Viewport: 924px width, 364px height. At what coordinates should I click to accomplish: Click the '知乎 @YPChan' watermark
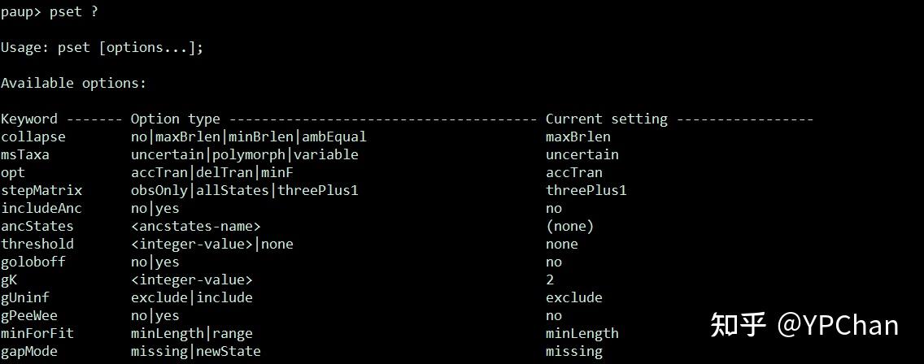(x=804, y=325)
